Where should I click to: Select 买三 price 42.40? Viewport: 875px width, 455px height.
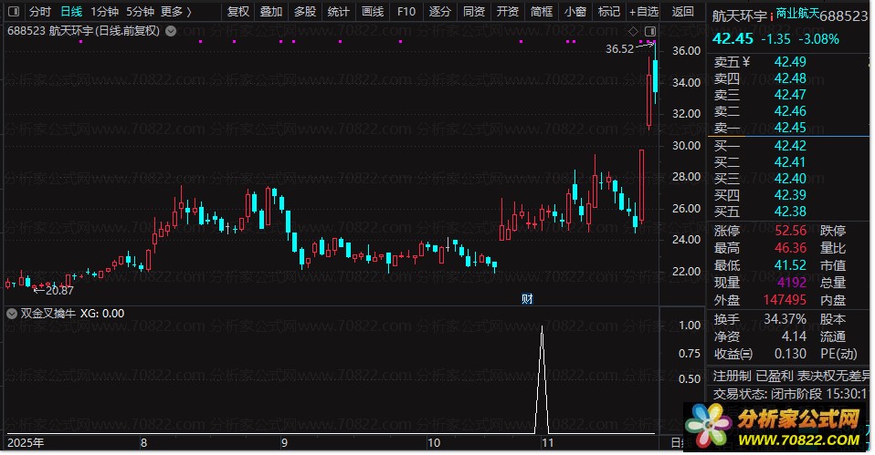coord(790,179)
